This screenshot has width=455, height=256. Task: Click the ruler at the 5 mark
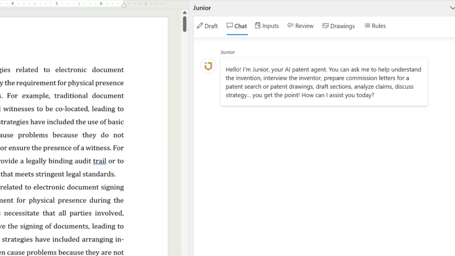[x=57, y=4]
